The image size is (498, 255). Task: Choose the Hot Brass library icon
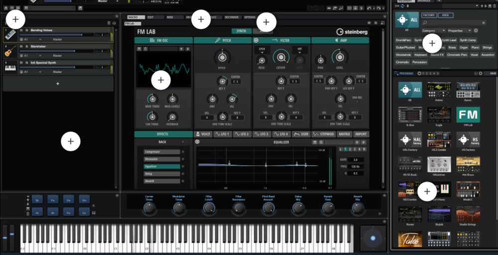click(x=468, y=164)
